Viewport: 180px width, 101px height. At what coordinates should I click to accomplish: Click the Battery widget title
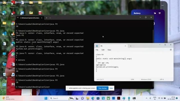(x=137, y=13)
